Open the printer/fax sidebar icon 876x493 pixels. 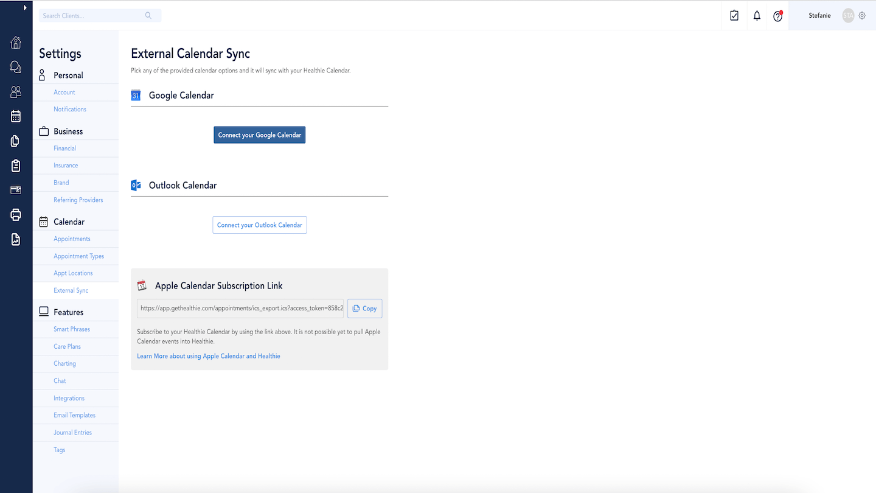coord(16,214)
